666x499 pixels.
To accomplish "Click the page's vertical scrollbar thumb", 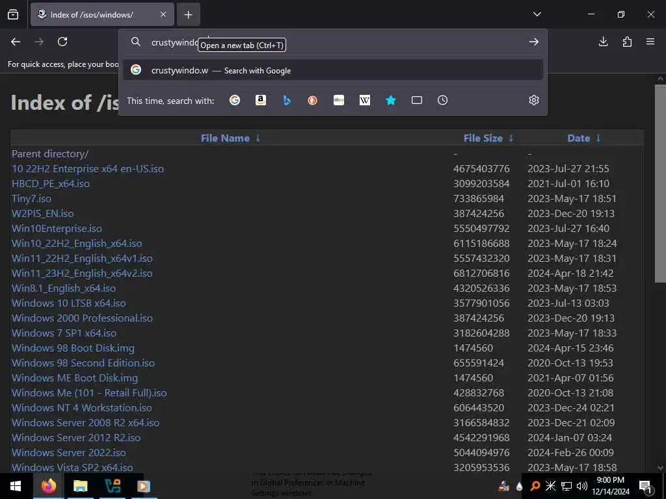I will coord(660,183).
